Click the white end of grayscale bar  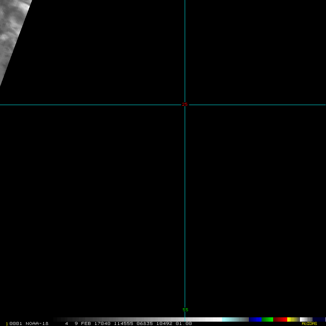pos(216,319)
